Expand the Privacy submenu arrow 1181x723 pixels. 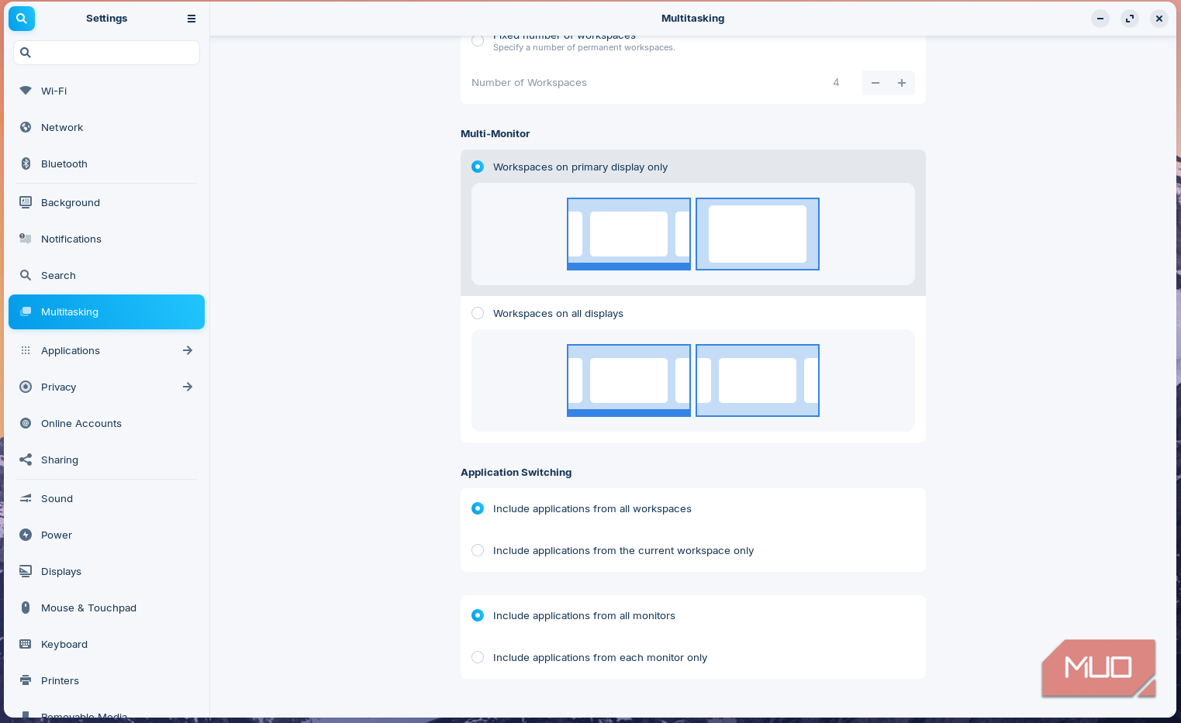click(188, 387)
